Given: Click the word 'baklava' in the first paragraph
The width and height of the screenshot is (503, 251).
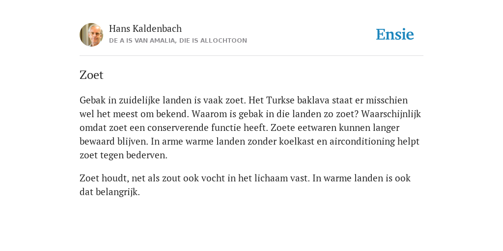Looking at the screenshot, I should 313,100.
